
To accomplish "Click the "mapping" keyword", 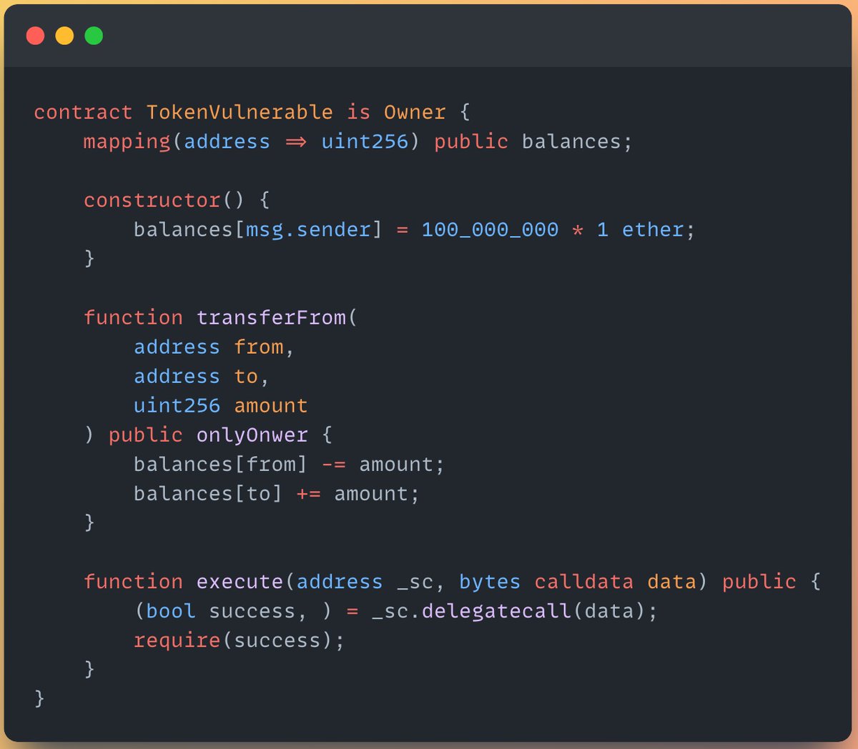I will (x=127, y=142).
